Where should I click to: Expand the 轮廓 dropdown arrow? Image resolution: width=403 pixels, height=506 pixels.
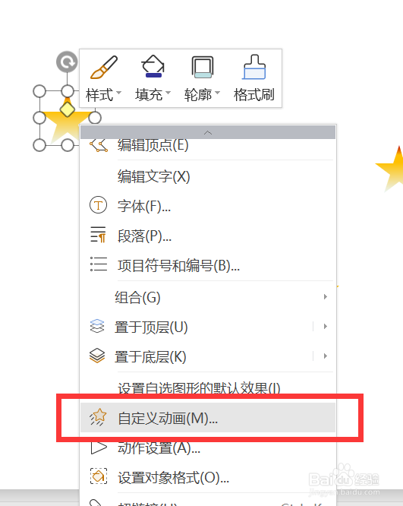point(218,93)
